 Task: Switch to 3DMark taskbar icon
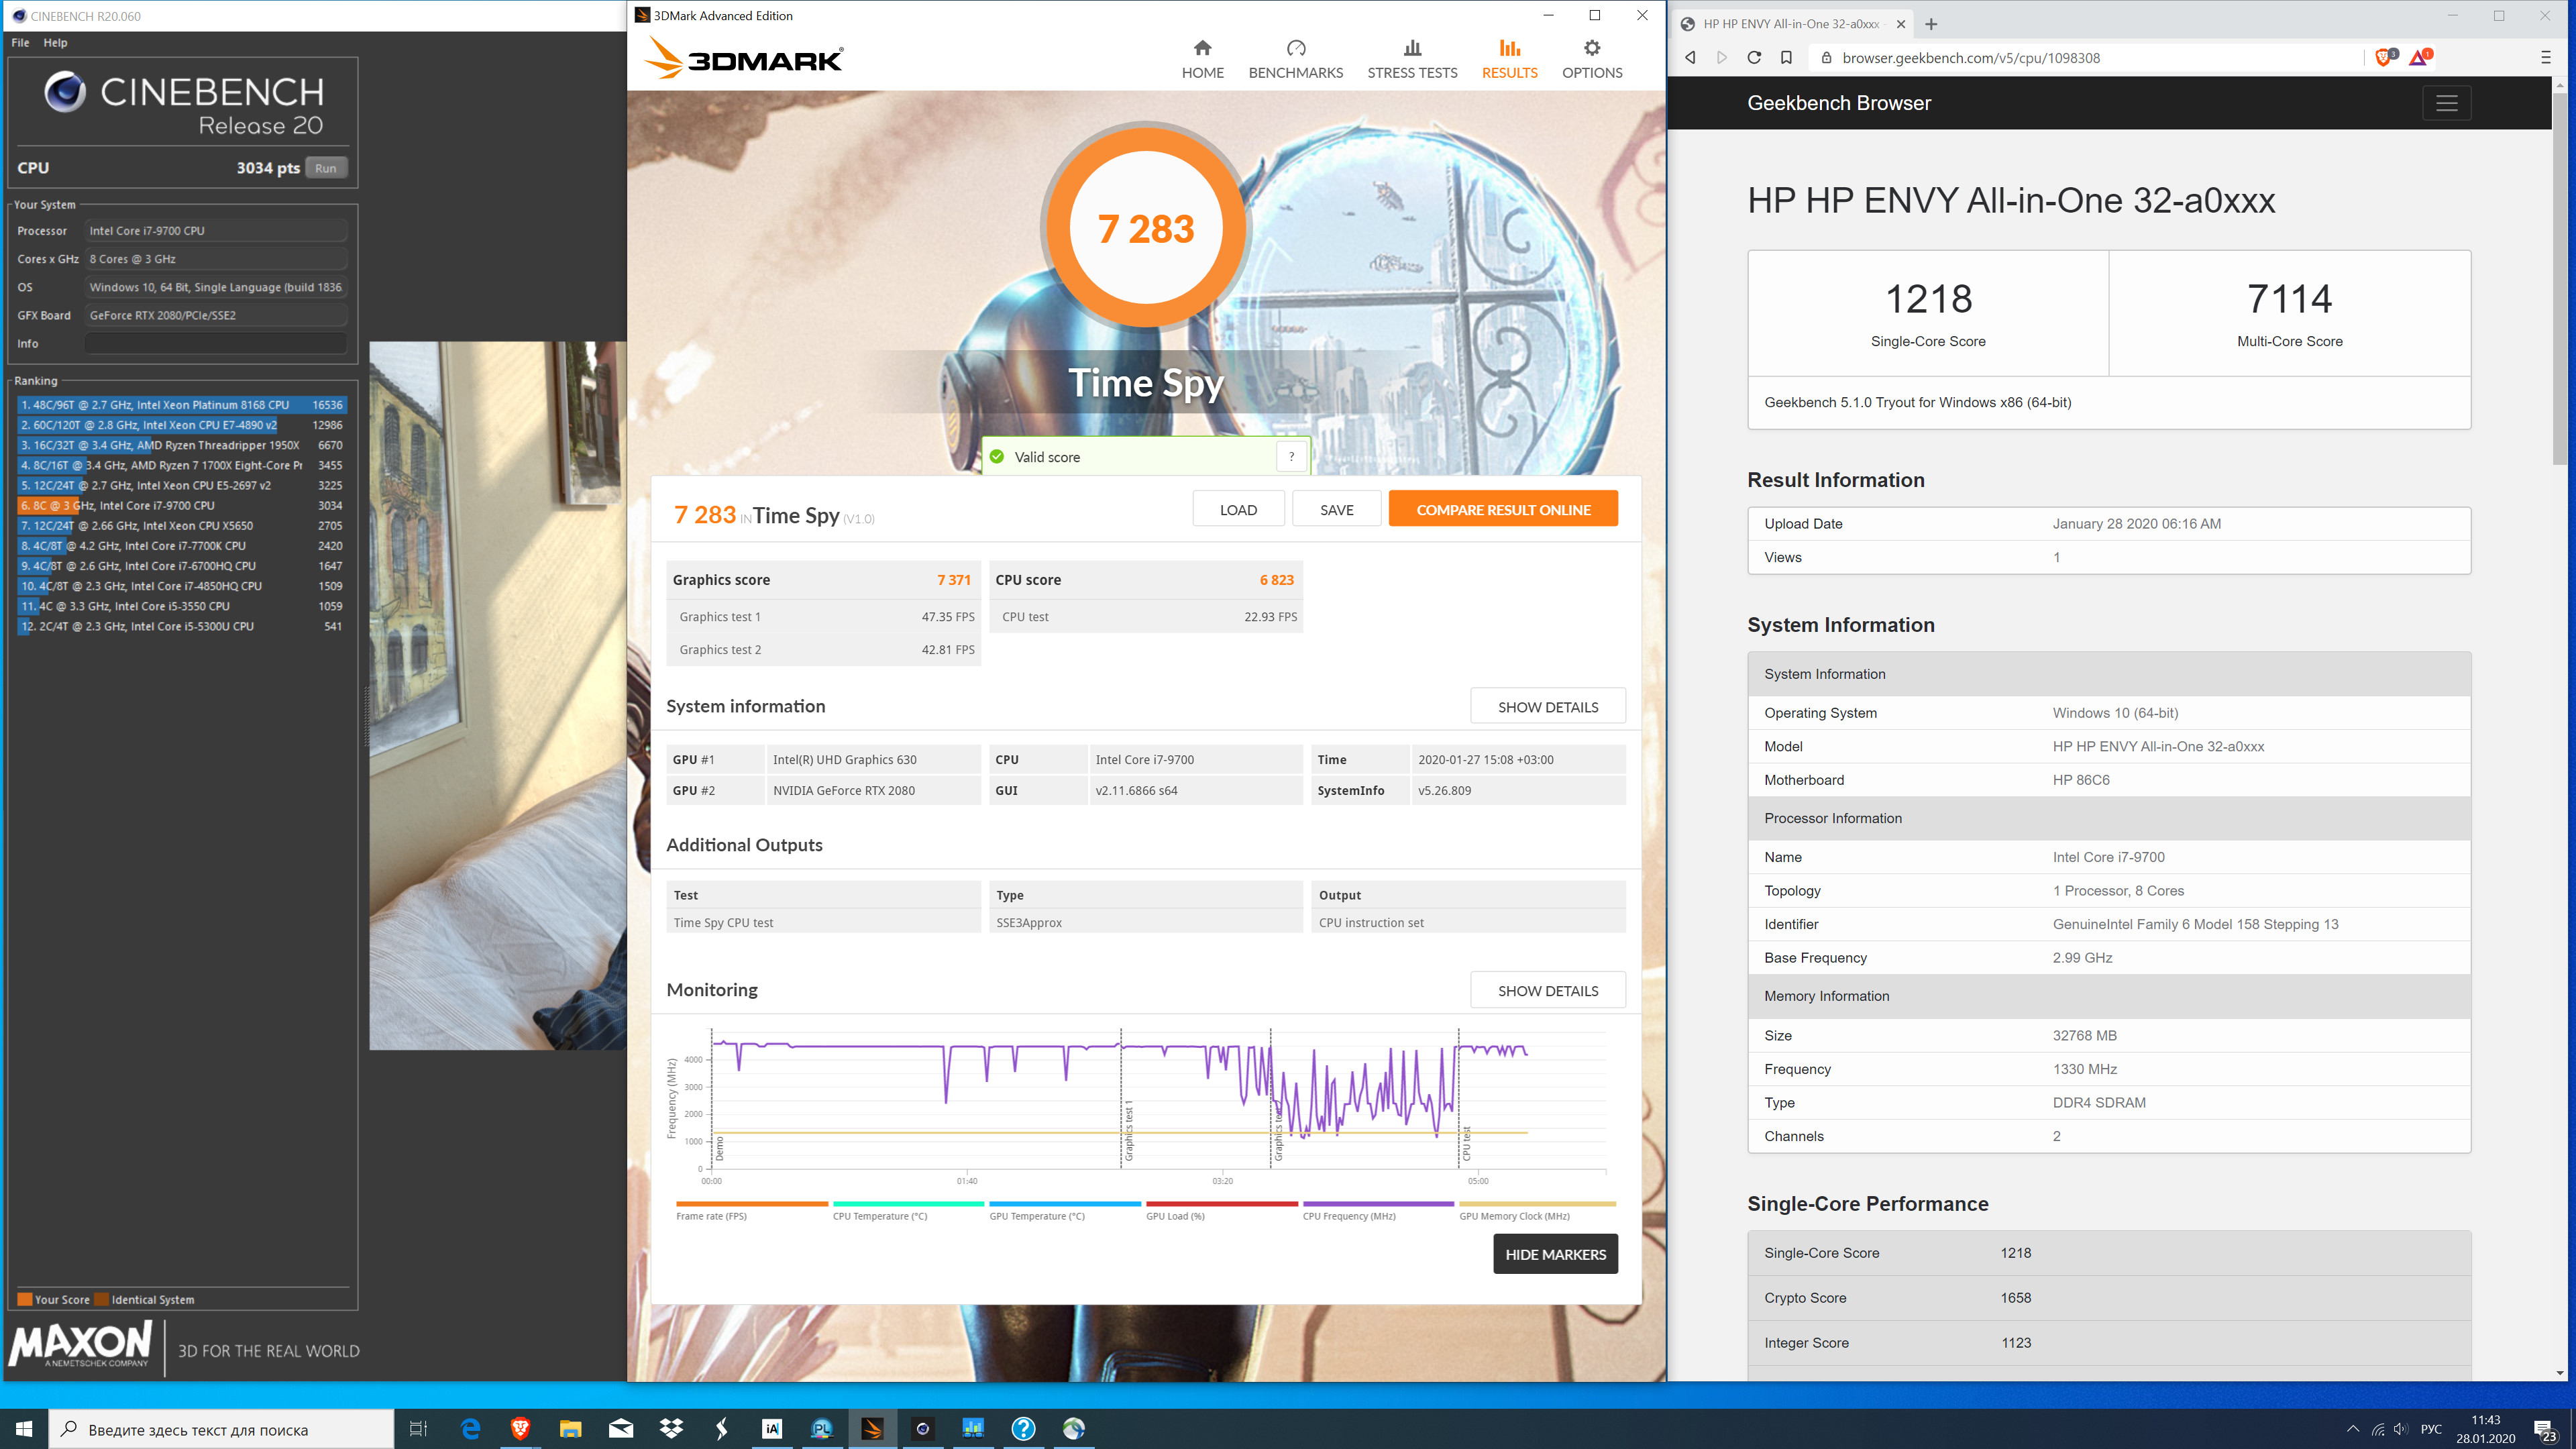click(872, 1429)
